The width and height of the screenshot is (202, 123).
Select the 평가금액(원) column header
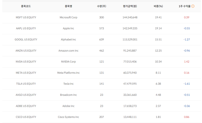tap(130, 6)
